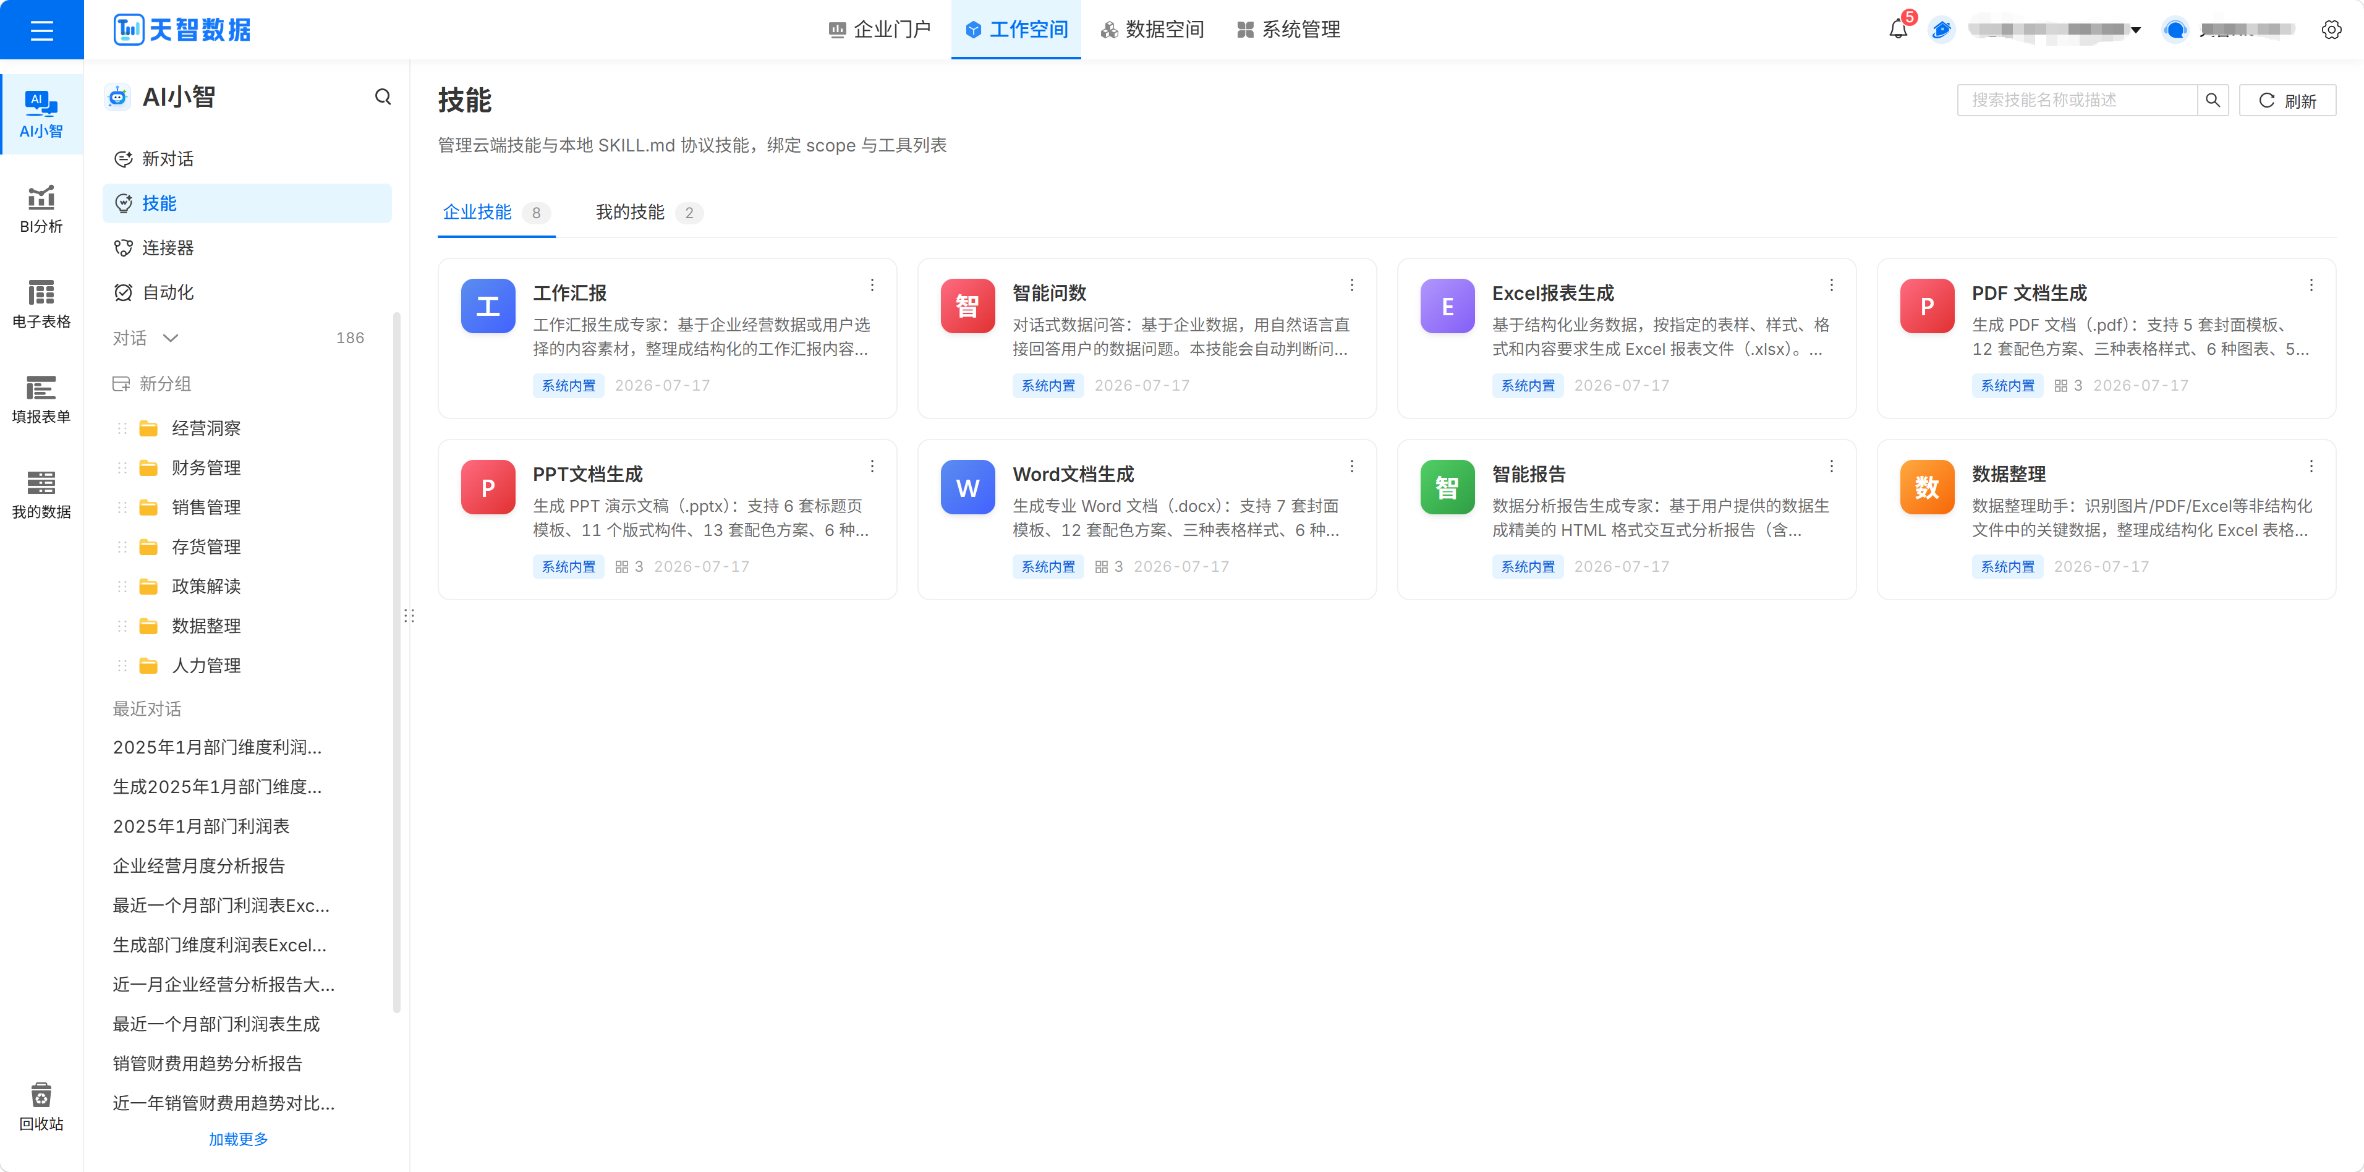Go to 数据空间 top menu
The height and width of the screenshot is (1172, 2364).
pyautogui.click(x=1152, y=30)
